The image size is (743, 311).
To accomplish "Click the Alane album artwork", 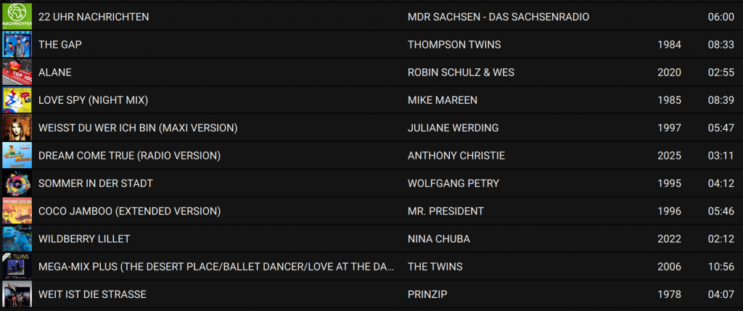I will (16, 72).
